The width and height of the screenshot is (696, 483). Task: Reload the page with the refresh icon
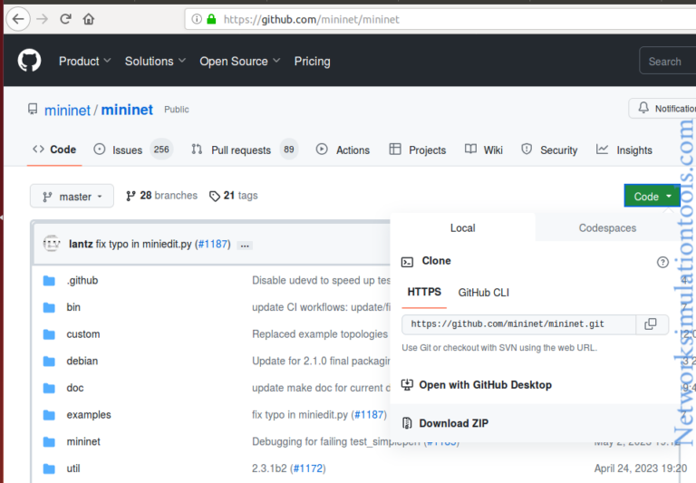tap(65, 18)
